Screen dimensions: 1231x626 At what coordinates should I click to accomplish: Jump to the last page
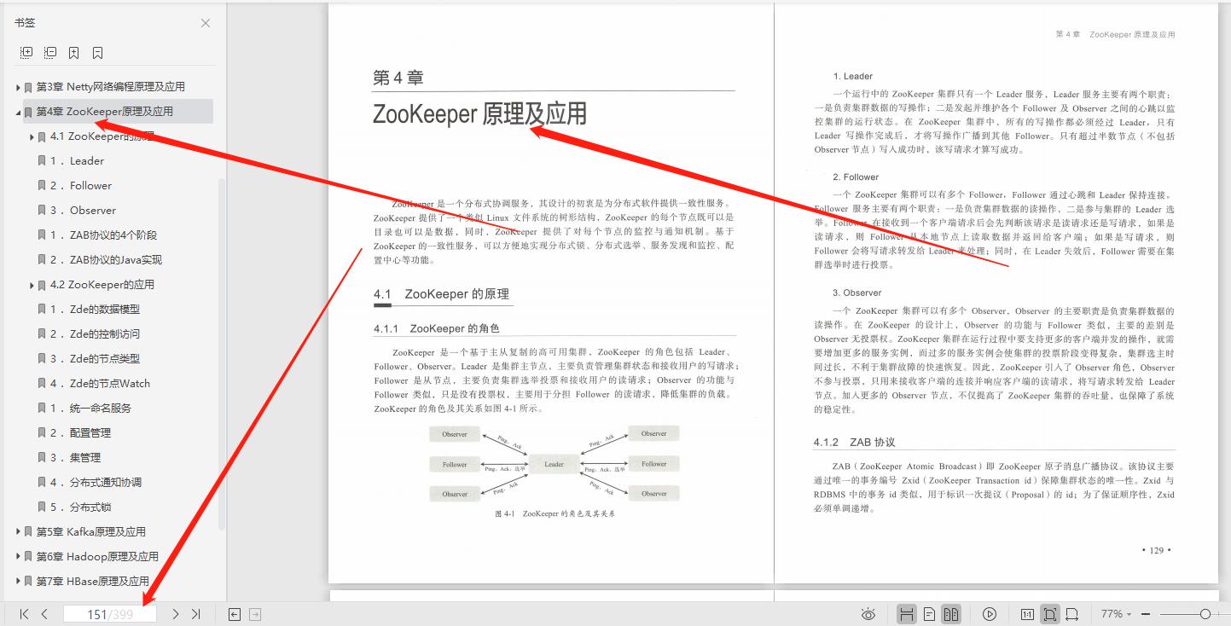(x=196, y=614)
